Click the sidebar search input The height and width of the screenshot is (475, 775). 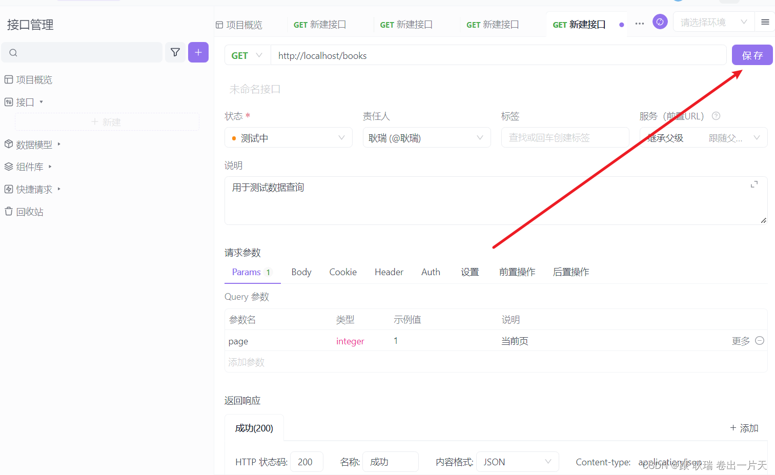(82, 52)
